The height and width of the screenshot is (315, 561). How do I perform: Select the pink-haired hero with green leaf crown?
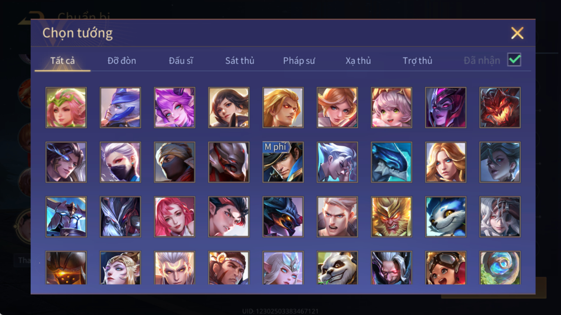click(66, 108)
